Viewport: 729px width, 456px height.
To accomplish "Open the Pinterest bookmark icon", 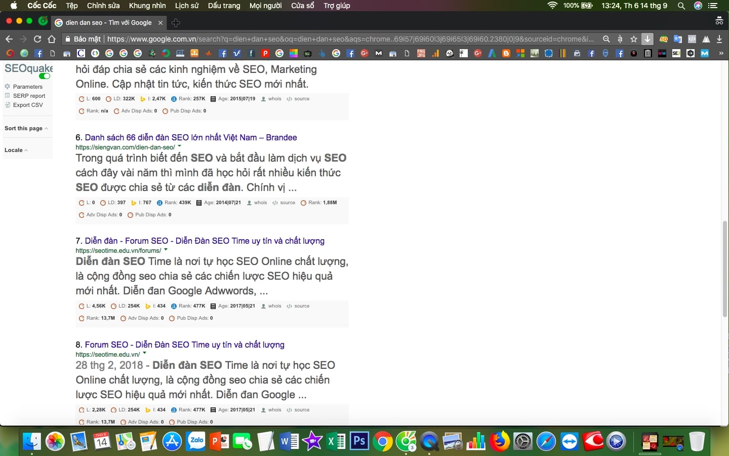I will pos(265,53).
